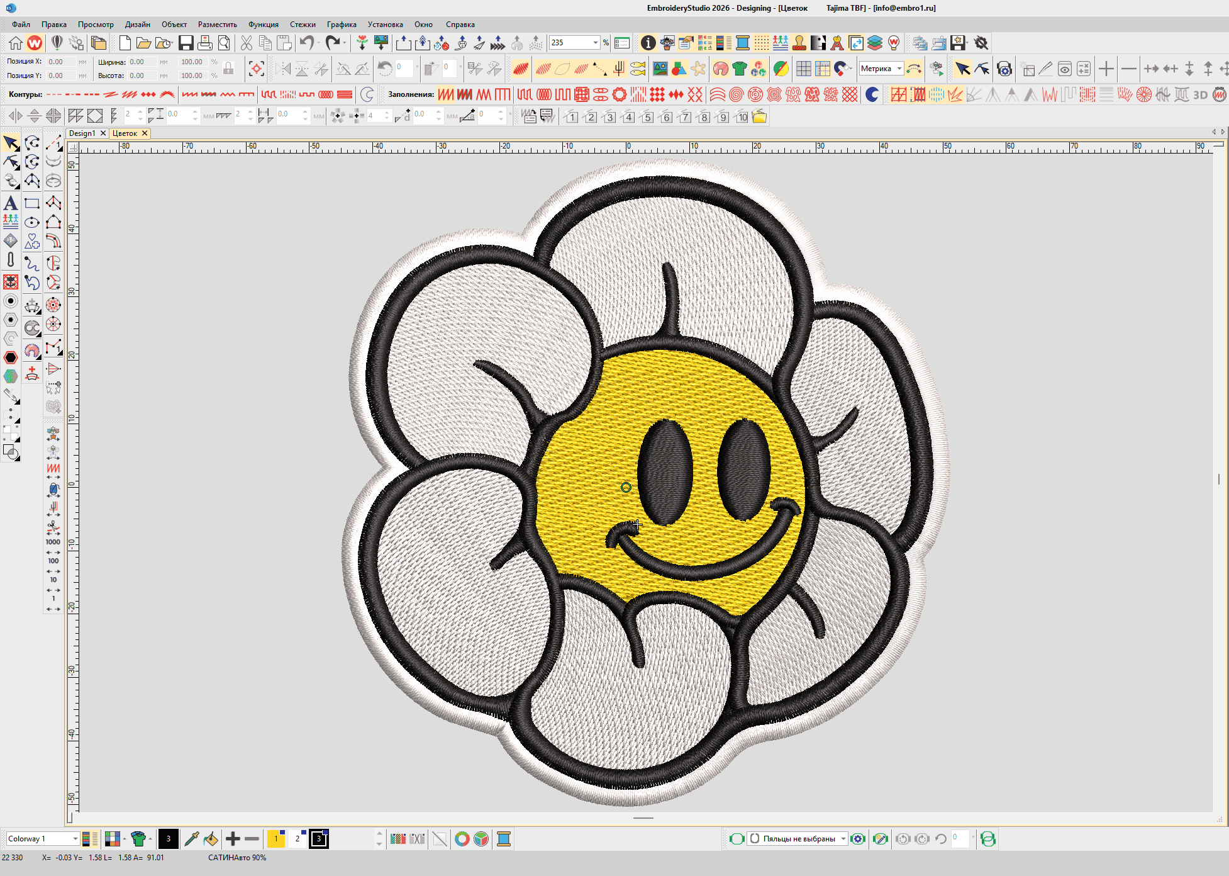Viewport: 1229px width, 876px height.
Task: Toggle the grid display icon
Action: (x=803, y=69)
